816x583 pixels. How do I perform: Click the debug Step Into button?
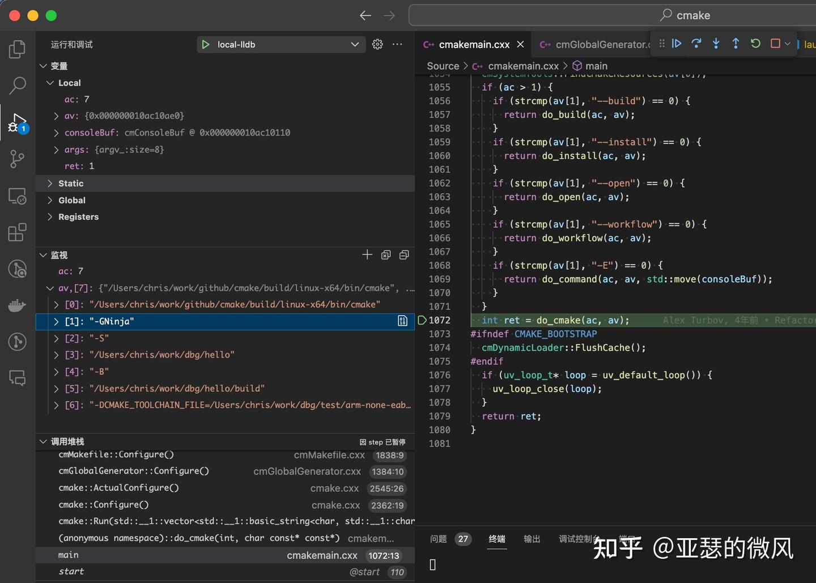point(716,44)
